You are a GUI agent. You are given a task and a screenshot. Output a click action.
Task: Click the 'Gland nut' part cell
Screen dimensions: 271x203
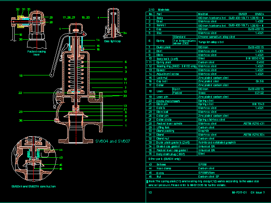click(162, 139)
